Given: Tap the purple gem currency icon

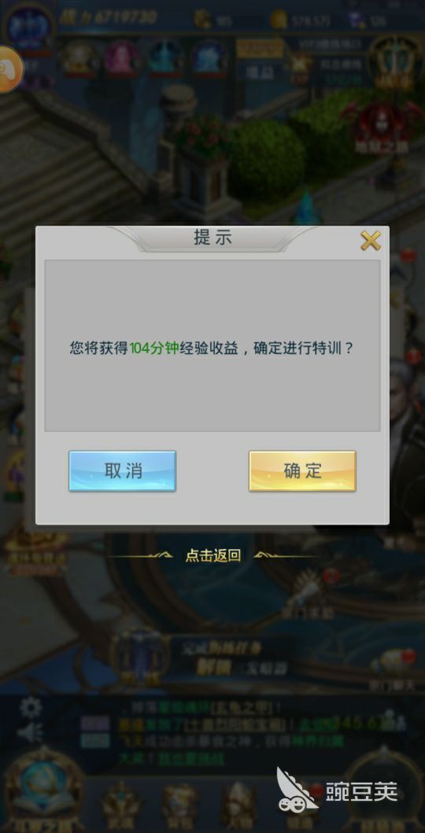Looking at the screenshot, I should coord(357,20).
